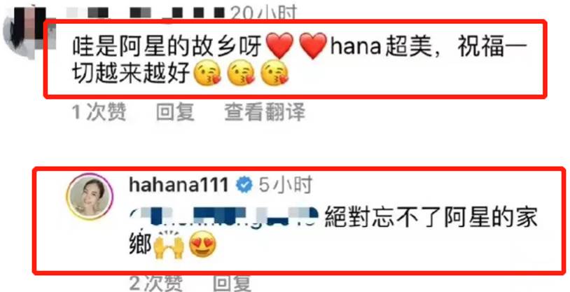Open the hahana111 username link
570x292 pixels.
(179, 186)
